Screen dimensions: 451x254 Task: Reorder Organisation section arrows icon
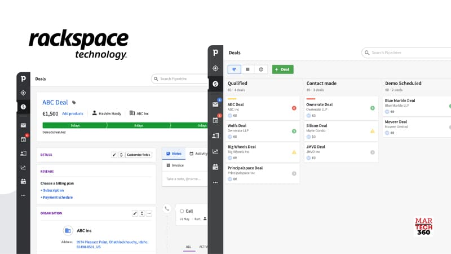pyautogui.click(x=142, y=213)
